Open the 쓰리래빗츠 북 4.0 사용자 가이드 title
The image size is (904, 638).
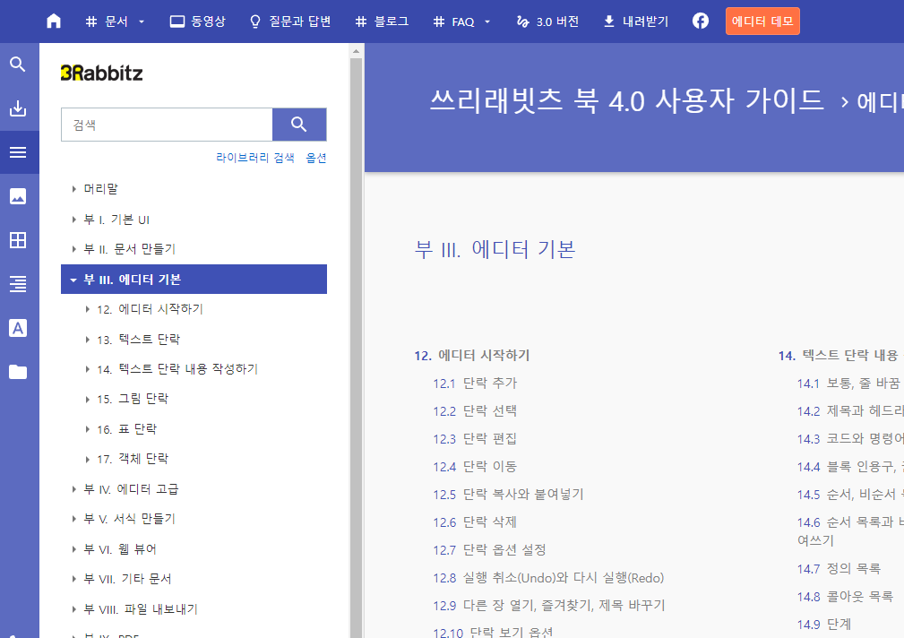click(x=626, y=101)
